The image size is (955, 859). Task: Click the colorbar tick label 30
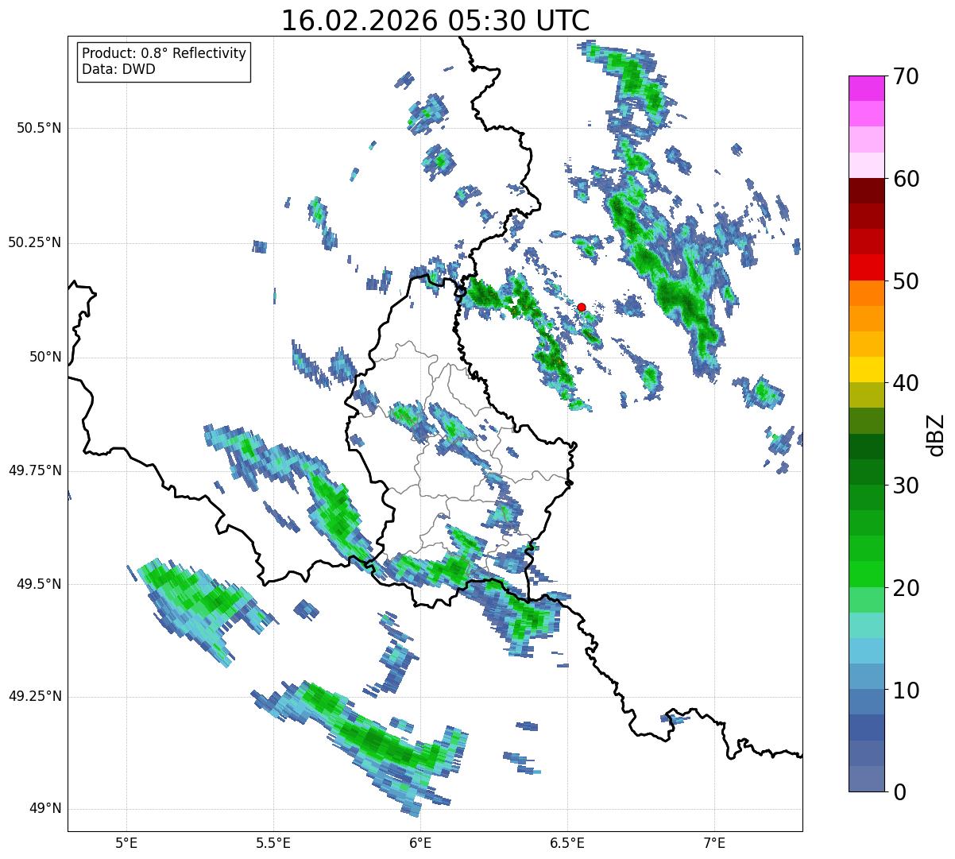point(906,486)
